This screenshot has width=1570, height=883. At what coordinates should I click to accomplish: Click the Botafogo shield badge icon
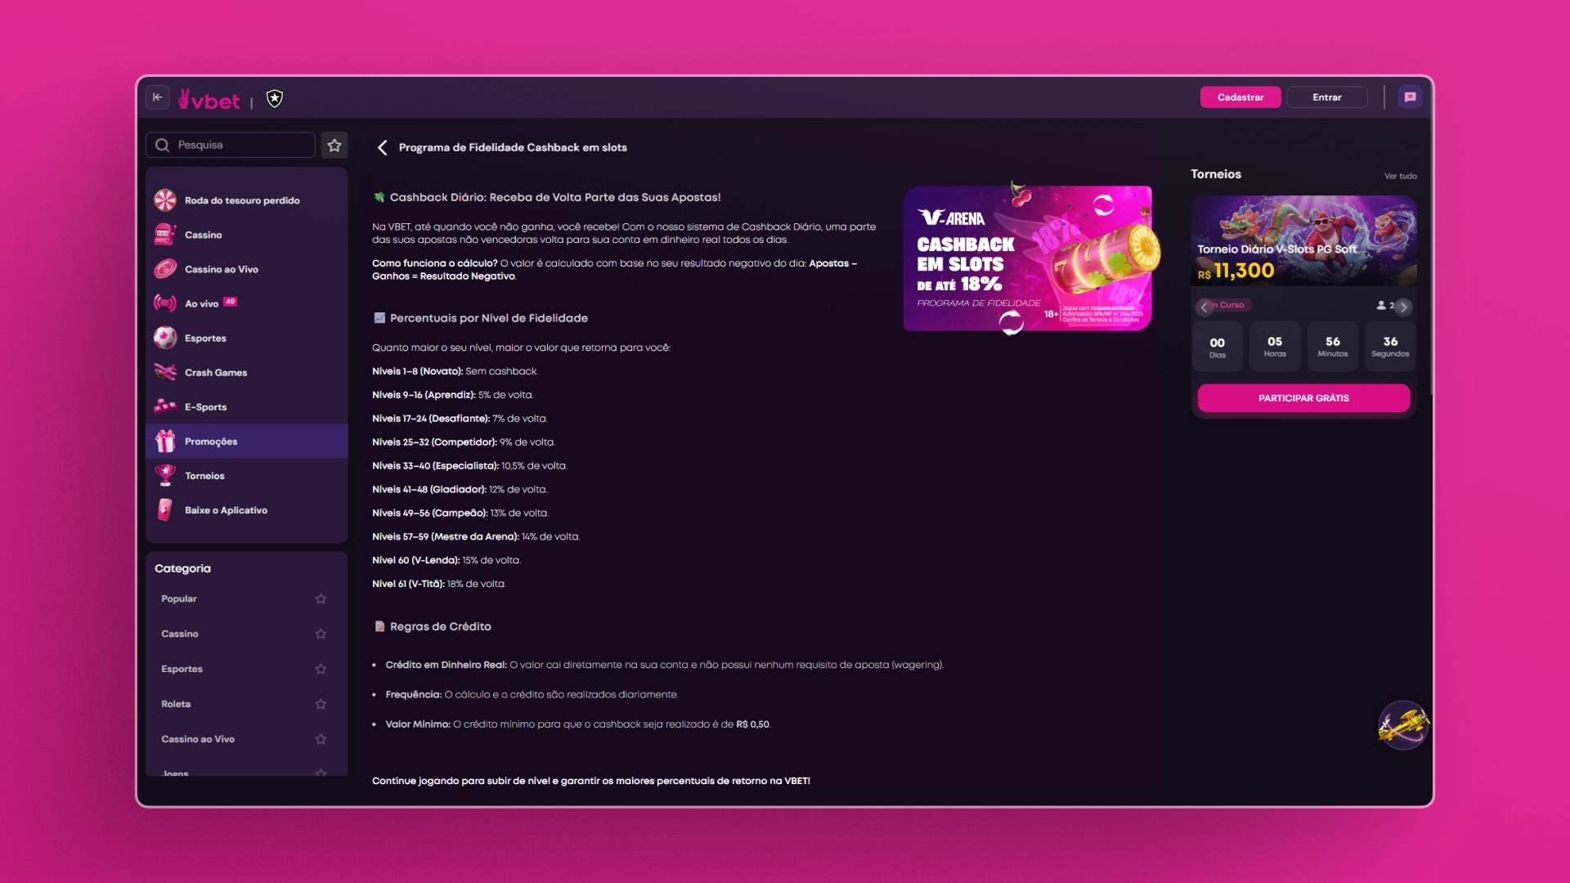275,98
